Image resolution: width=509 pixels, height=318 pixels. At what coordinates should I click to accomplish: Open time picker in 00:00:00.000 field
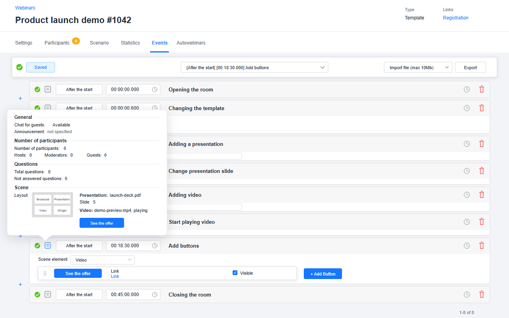[155, 89]
